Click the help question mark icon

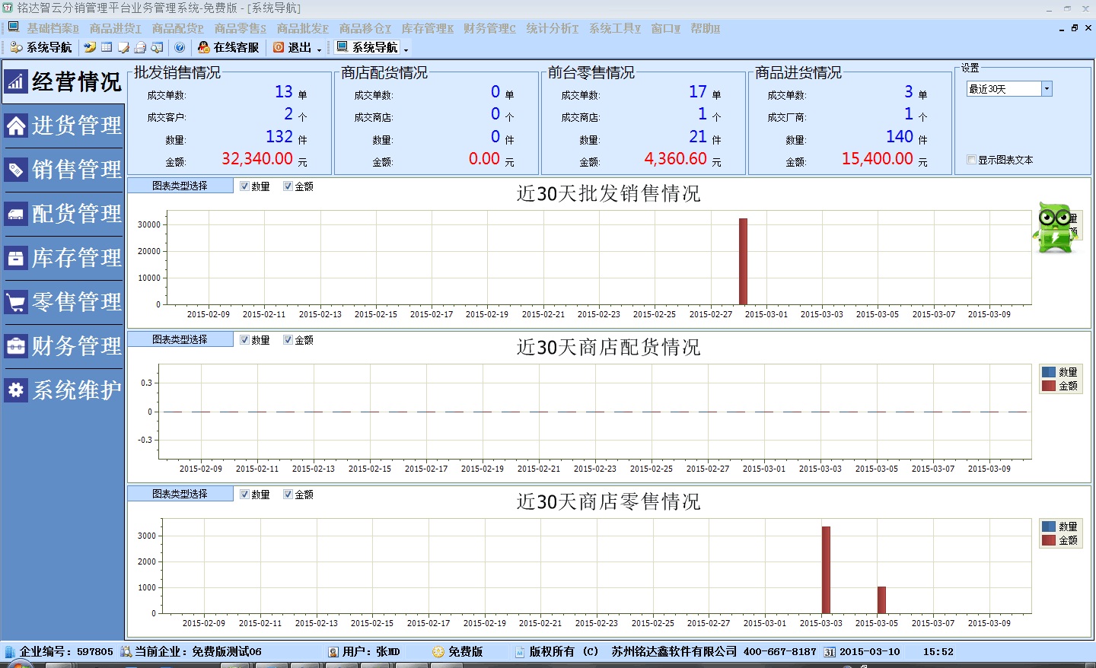coord(180,47)
